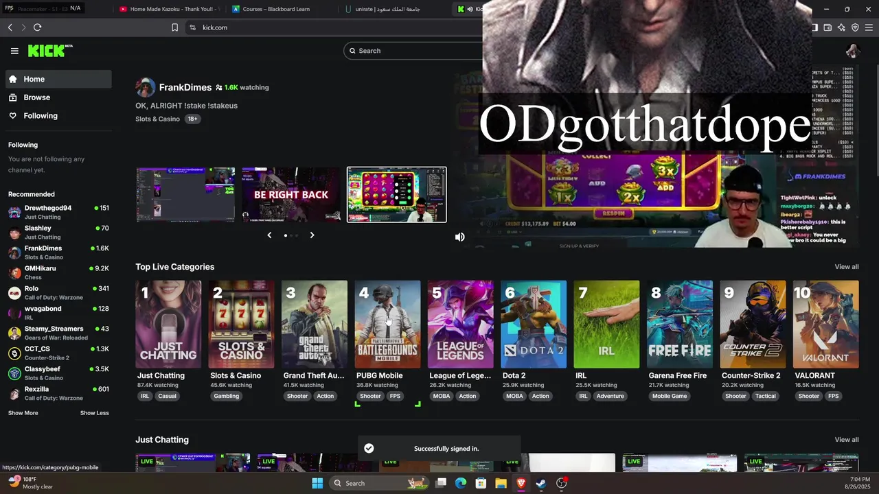Launch Microsoft Edge from taskbar
Viewport: 879px width, 494px height.
(x=461, y=483)
